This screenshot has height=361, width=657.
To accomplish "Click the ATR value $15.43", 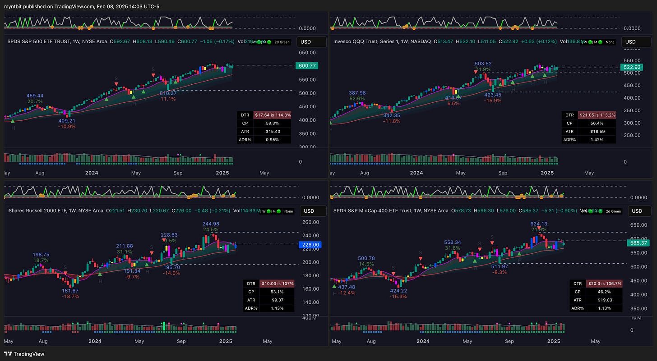I will point(272,131).
